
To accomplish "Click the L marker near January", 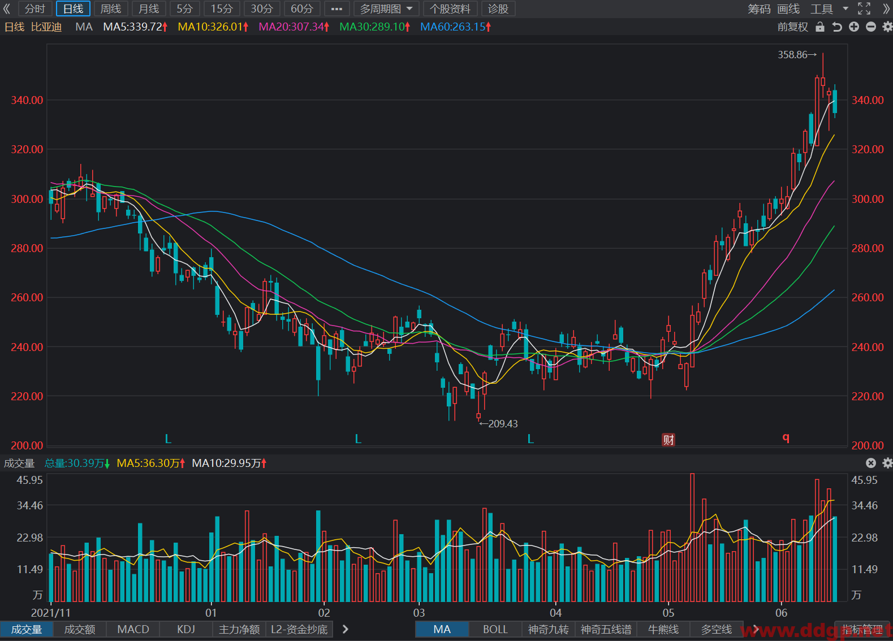I will pyautogui.click(x=168, y=439).
